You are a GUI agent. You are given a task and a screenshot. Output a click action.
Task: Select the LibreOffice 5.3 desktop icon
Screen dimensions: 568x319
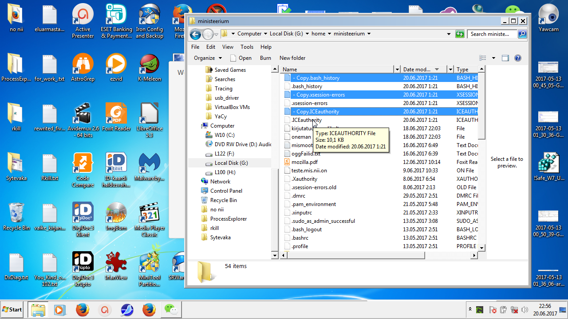[x=150, y=120]
